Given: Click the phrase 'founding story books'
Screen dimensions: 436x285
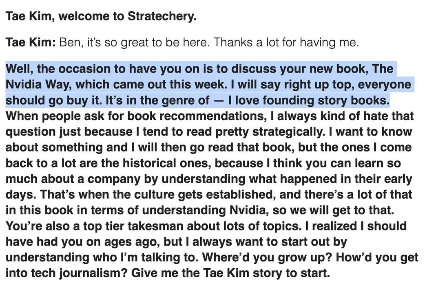Looking at the screenshot, I should 325,101.
